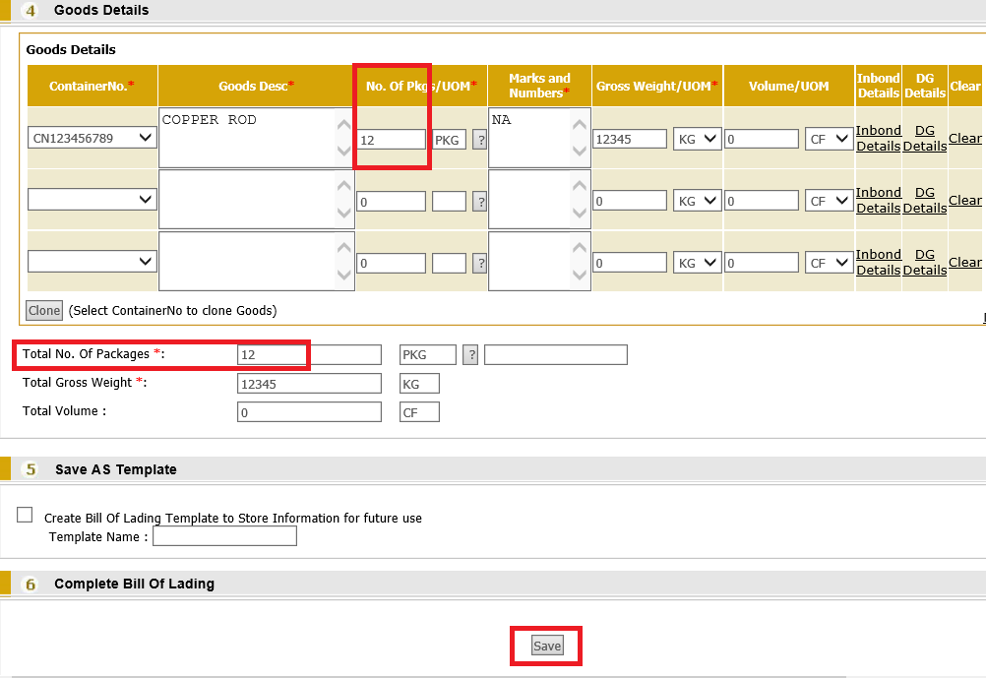The image size is (986, 678).
Task: Tick Create Bill Of Lading Template checkbox
Action: [25, 515]
